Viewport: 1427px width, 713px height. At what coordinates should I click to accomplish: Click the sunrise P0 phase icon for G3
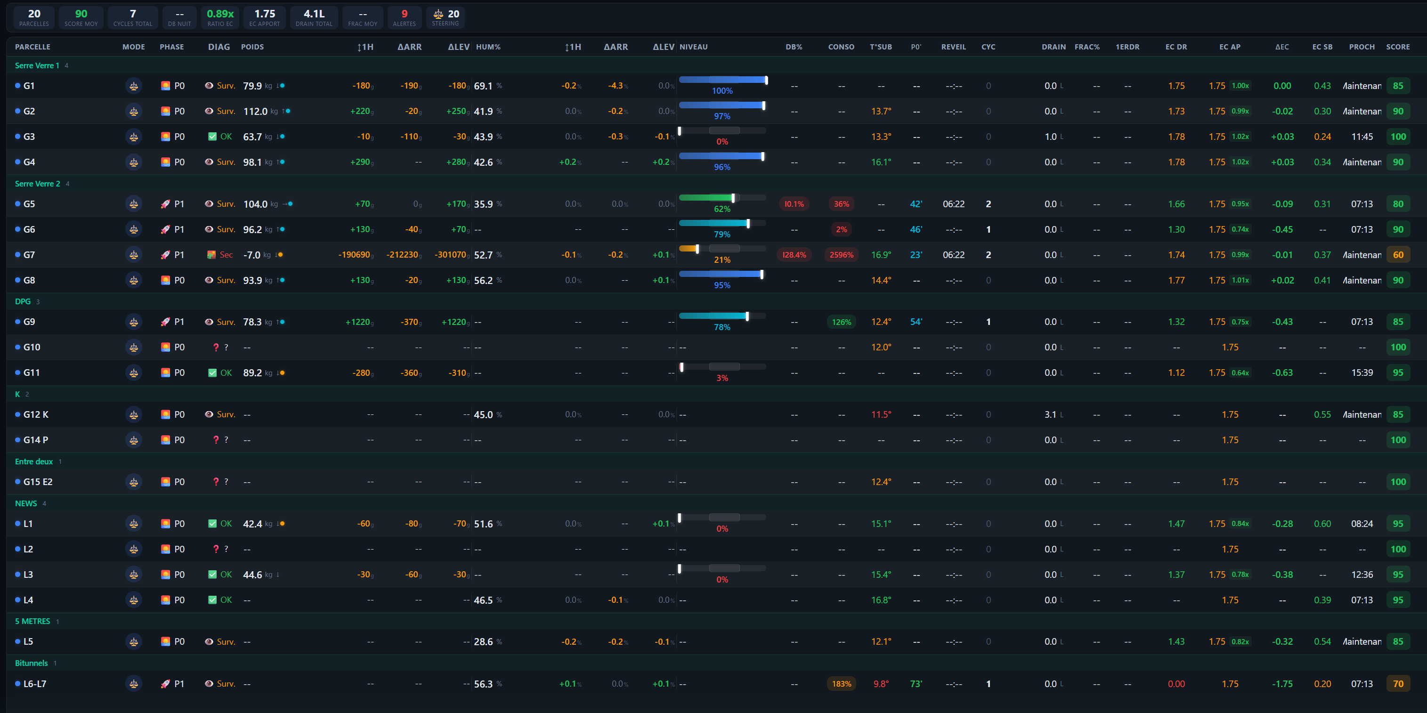165,137
